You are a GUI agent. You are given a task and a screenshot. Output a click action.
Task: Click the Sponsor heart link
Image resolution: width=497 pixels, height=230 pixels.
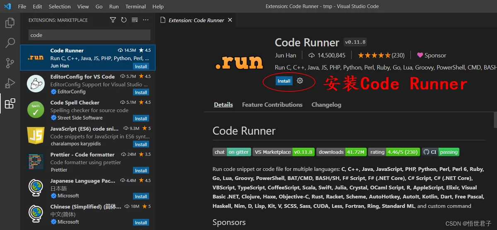click(432, 55)
